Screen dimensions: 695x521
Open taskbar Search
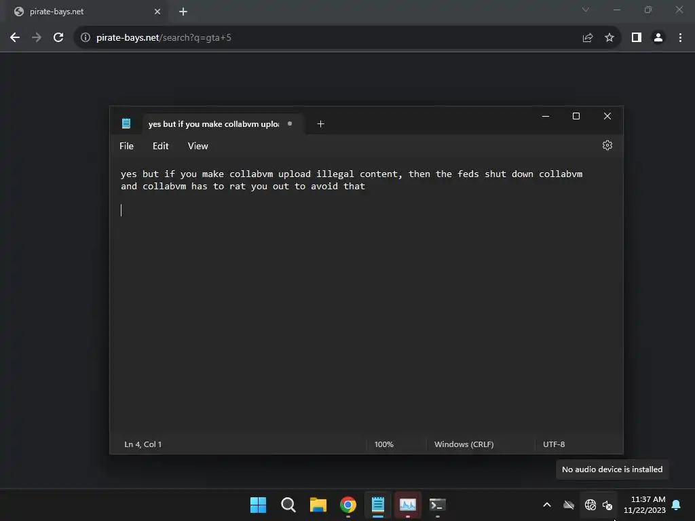click(x=288, y=505)
